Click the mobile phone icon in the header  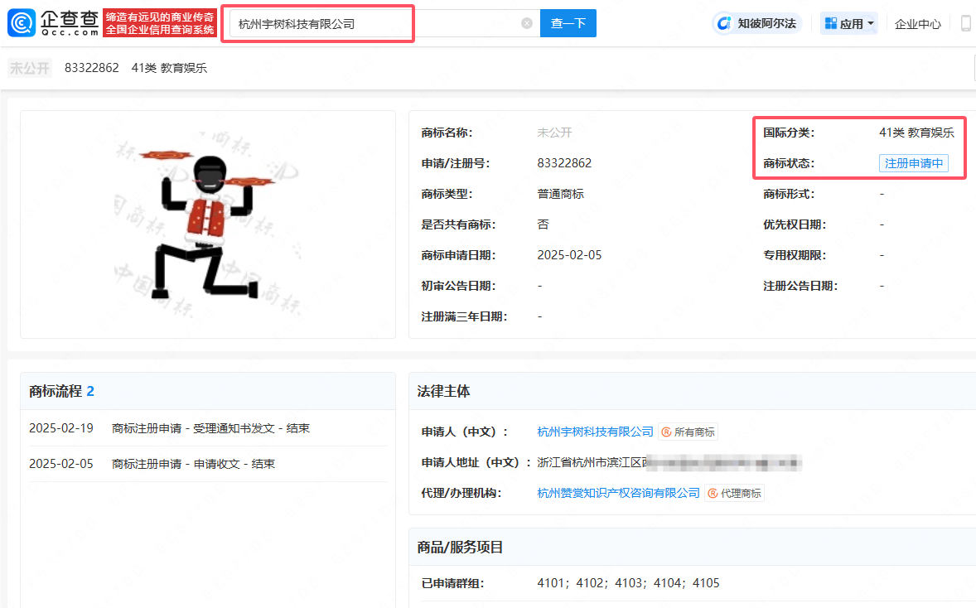tap(965, 23)
